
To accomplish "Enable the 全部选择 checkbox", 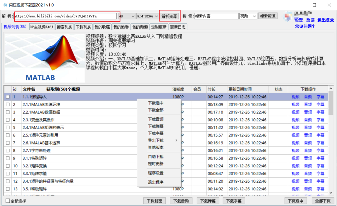I will point(8,201).
